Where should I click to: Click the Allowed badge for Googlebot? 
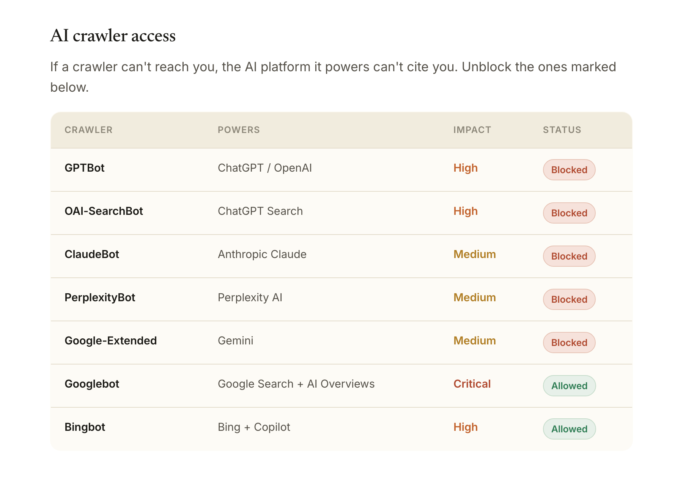point(569,386)
